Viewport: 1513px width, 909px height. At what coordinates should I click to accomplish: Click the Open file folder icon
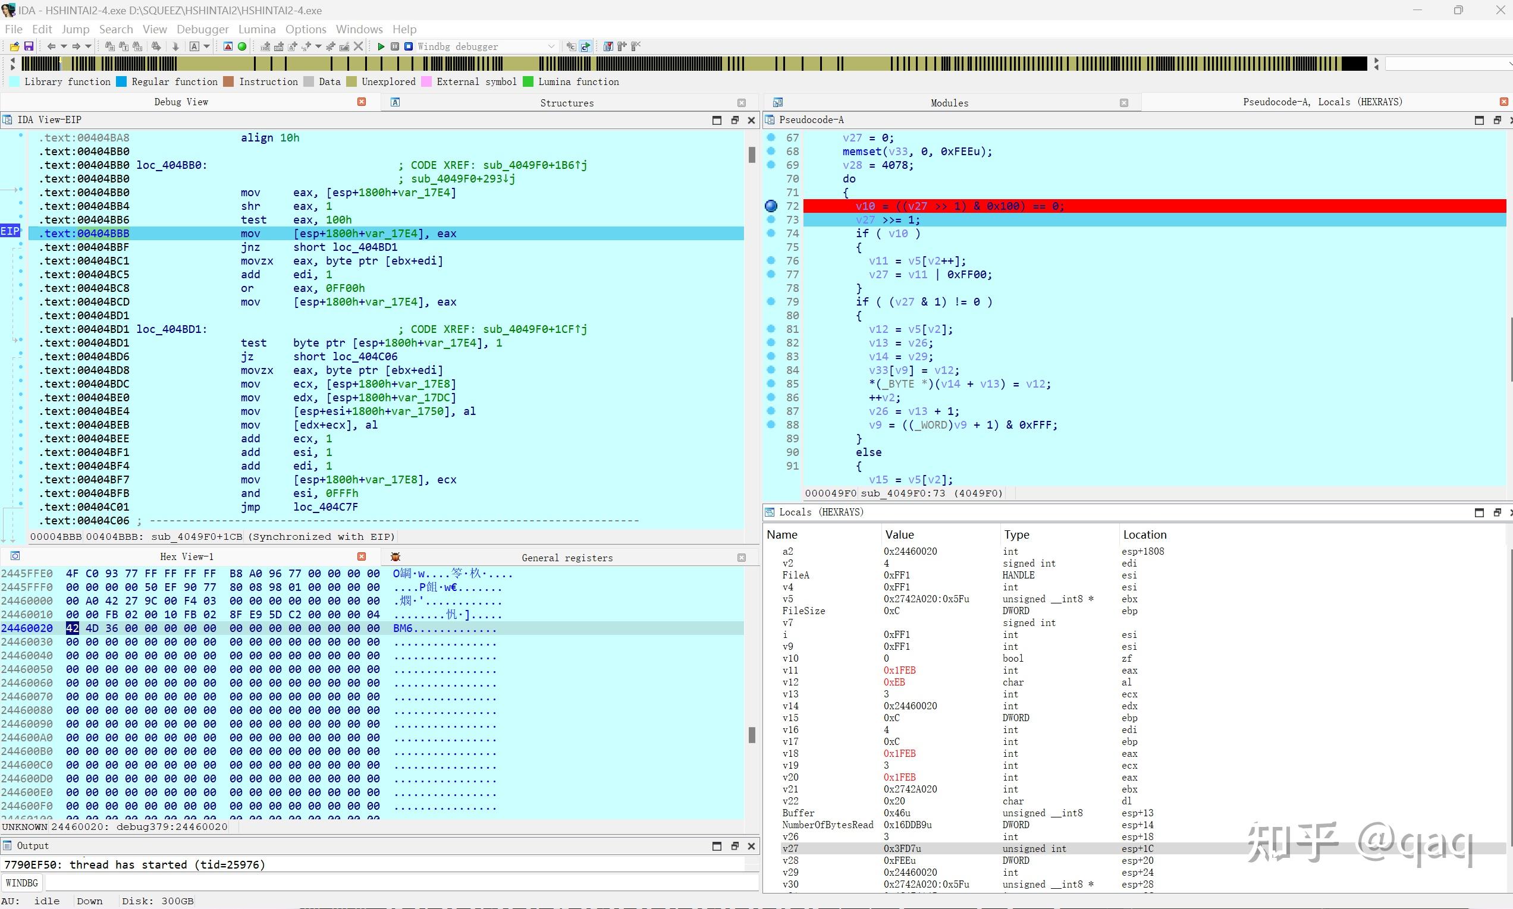(x=15, y=46)
